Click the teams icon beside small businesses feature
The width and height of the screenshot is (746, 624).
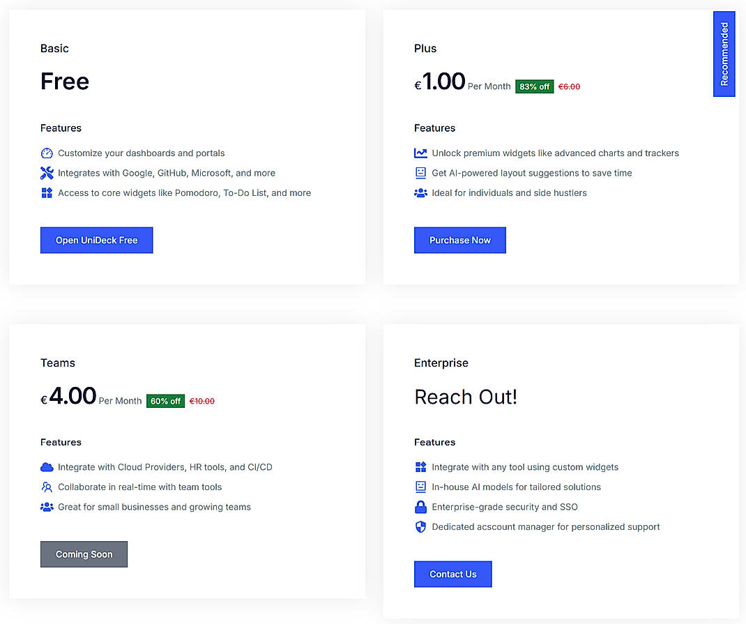click(47, 507)
